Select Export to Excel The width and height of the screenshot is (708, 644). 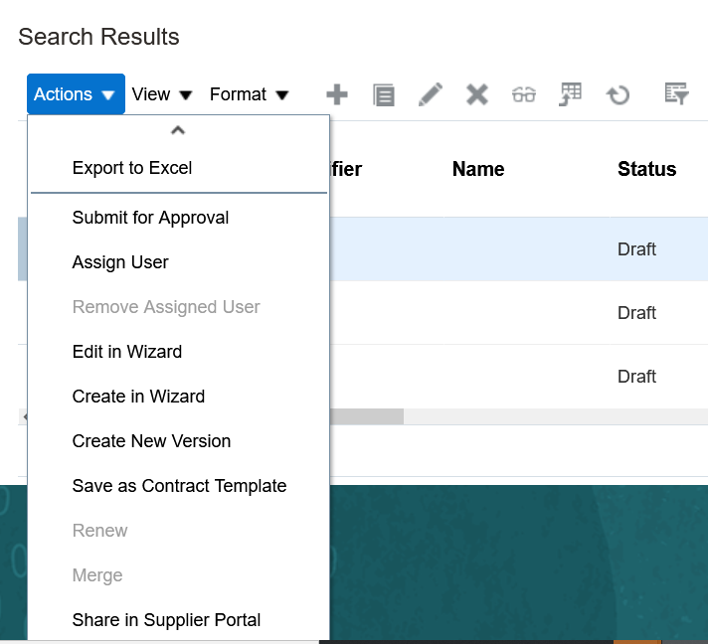(x=132, y=168)
